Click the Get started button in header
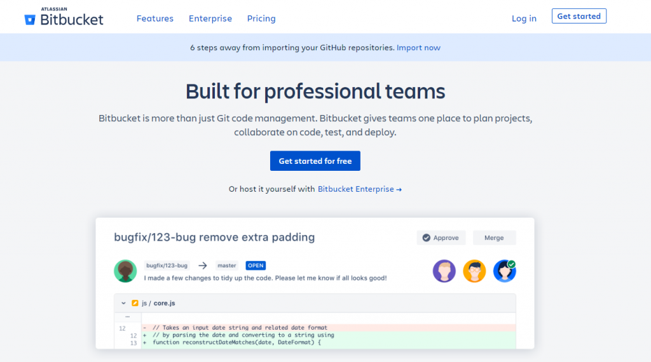This screenshot has height=362, width=651. (579, 16)
